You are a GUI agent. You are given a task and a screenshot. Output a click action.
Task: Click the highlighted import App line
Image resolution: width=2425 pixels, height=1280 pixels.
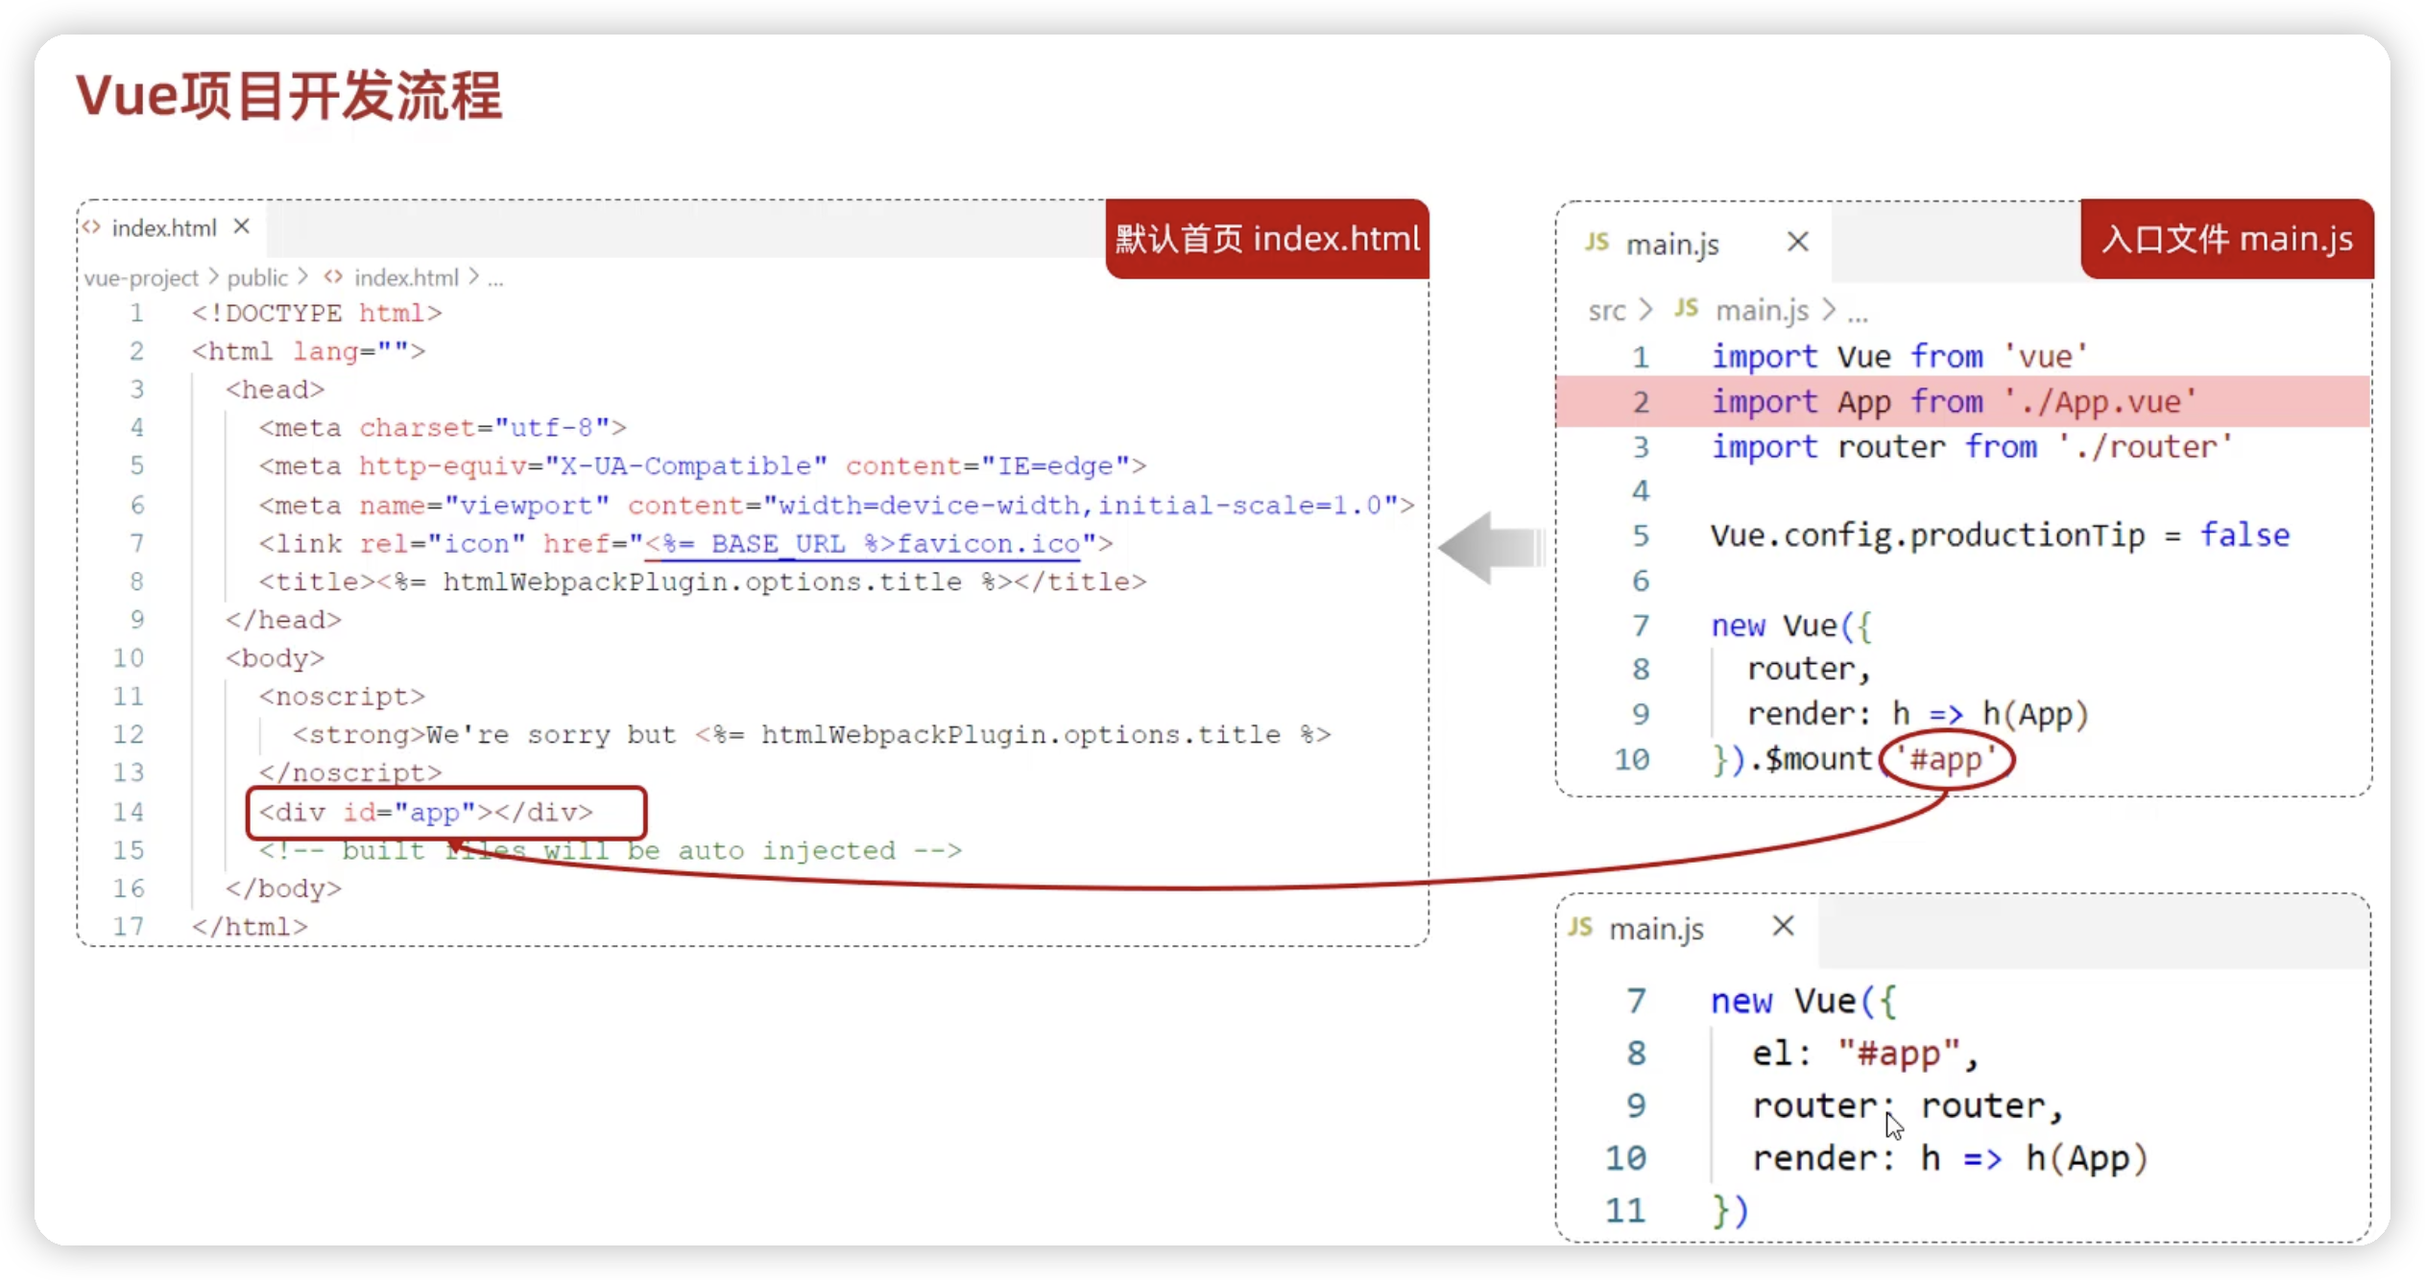[1953, 401]
